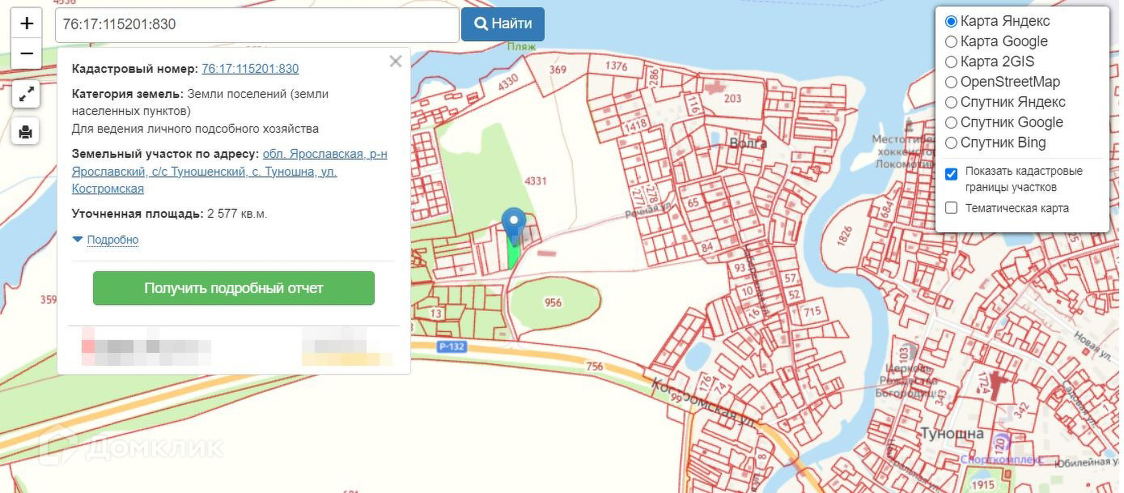
Task: Uncheck Показать кадастровые границы участков
Action: 951,174
